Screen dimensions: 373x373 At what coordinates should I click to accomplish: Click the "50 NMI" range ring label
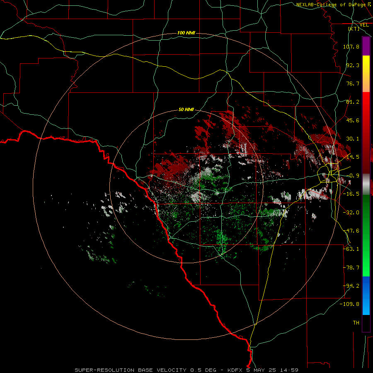[x=186, y=110]
